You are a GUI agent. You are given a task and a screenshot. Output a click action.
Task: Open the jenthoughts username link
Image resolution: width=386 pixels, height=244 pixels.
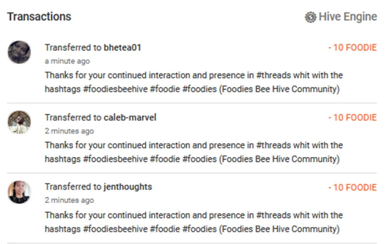pos(127,187)
